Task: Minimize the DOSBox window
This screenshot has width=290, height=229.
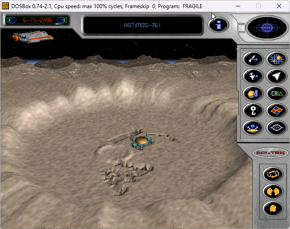Action: [x=238, y=6]
